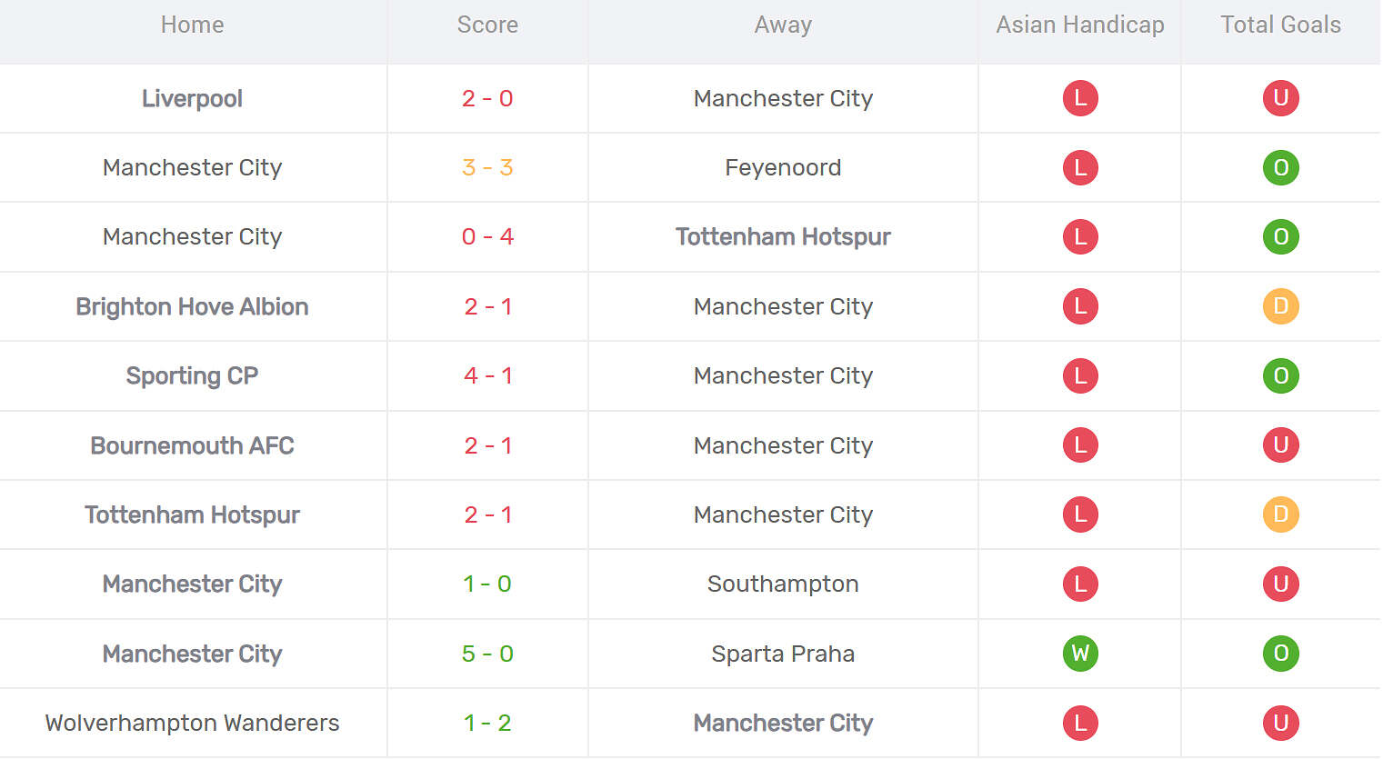Viewport: 1383px width, 759px height.
Task: Click the Total Goals column header
Action: pyautogui.click(x=1280, y=25)
